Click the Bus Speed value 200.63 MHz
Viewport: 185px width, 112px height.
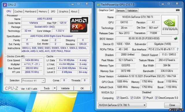click(32, 68)
